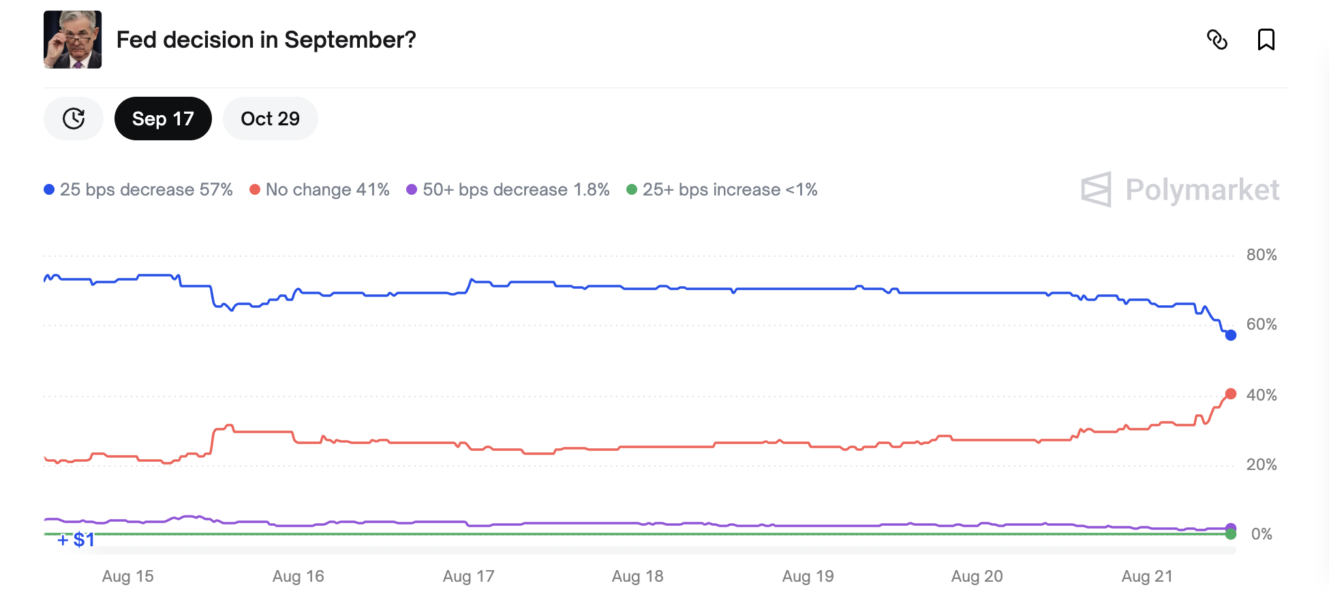Open the market title 'Fed decision in September?'
The image size is (1329, 594).
(x=265, y=40)
